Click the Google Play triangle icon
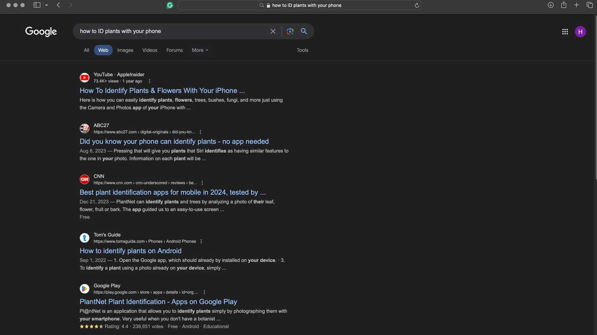597x335 pixels. 84,289
